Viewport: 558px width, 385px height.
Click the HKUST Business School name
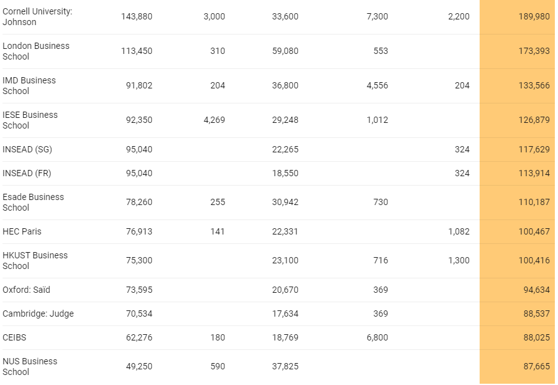point(35,261)
